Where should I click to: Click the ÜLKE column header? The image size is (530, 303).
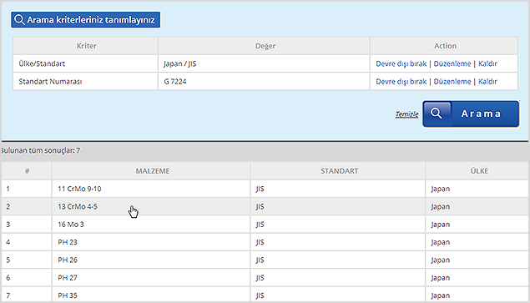coord(477,171)
